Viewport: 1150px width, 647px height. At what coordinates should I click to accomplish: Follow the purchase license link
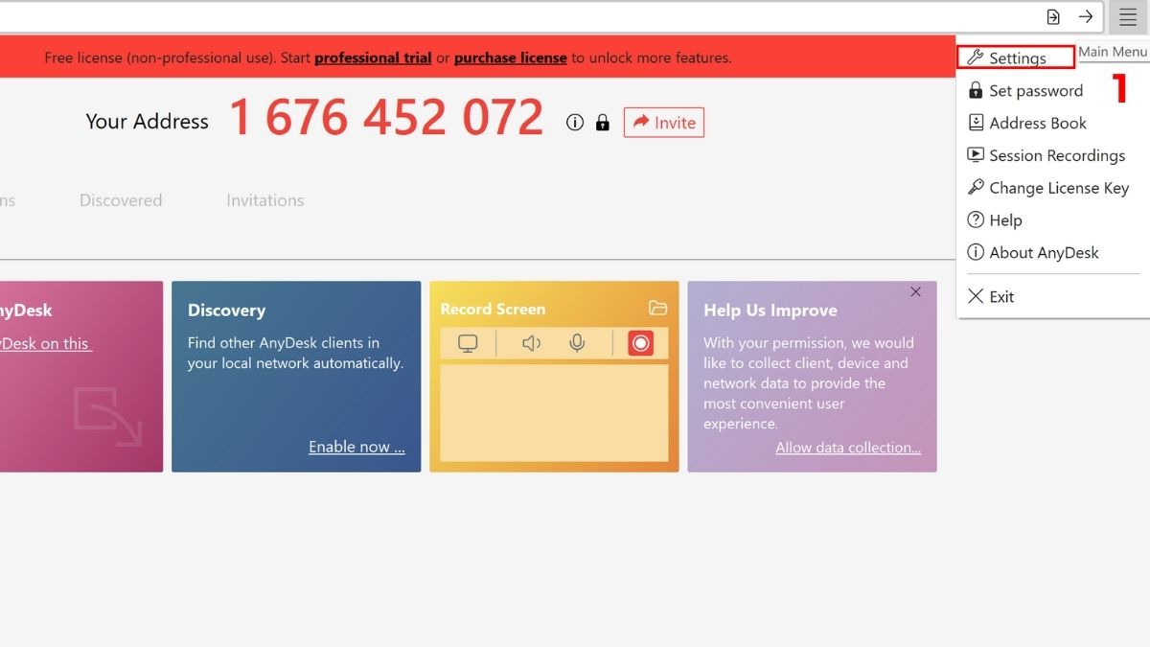511,58
